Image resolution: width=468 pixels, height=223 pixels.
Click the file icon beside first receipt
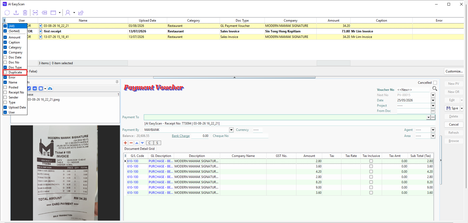coord(41,31)
